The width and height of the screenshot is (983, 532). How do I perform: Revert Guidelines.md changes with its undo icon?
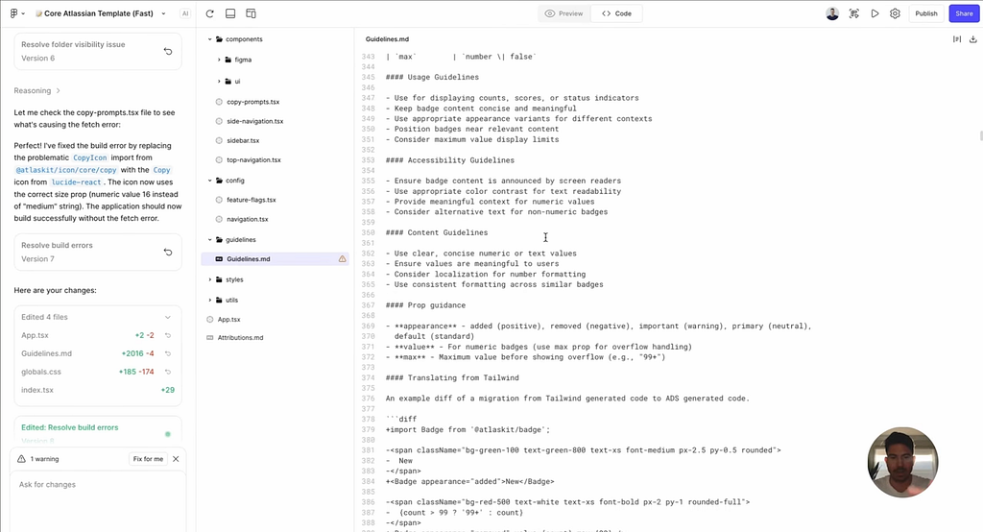click(168, 353)
